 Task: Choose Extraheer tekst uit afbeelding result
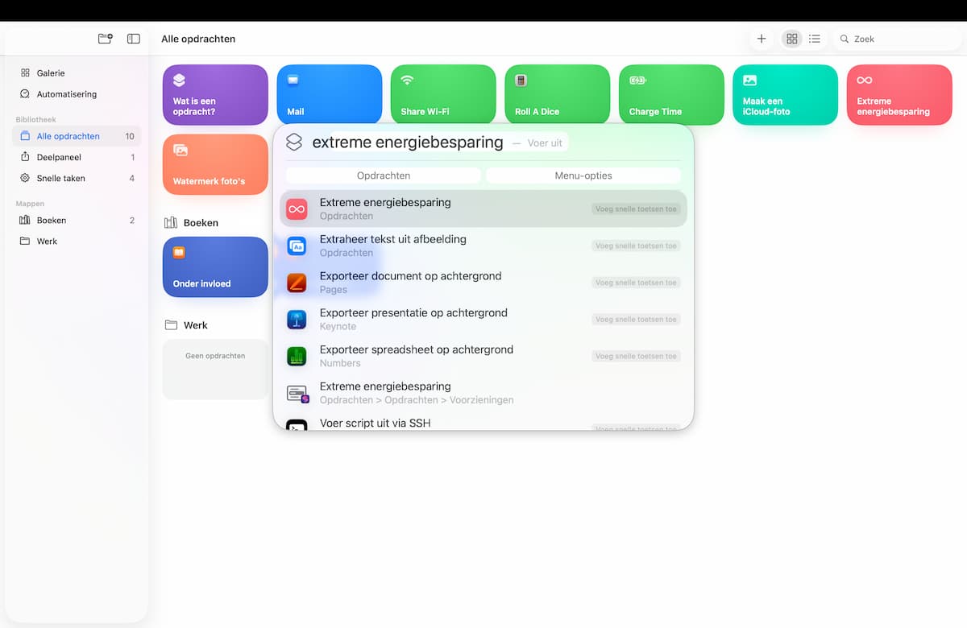click(x=483, y=246)
